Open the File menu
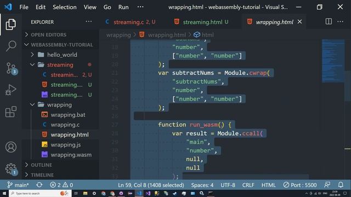The height and width of the screenshot is (197, 351). (x=24, y=7)
